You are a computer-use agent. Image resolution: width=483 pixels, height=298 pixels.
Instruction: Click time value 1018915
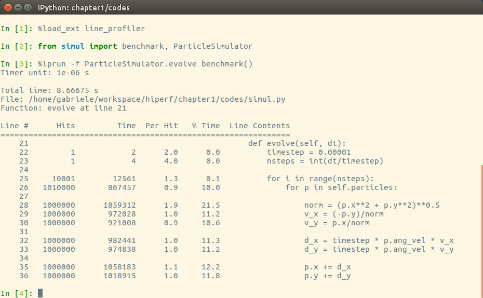click(119, 276)
